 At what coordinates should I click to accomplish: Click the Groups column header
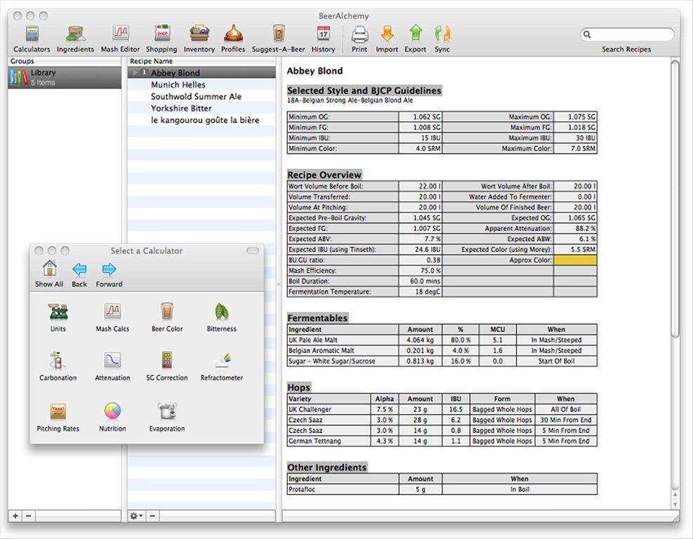(65, 61)
